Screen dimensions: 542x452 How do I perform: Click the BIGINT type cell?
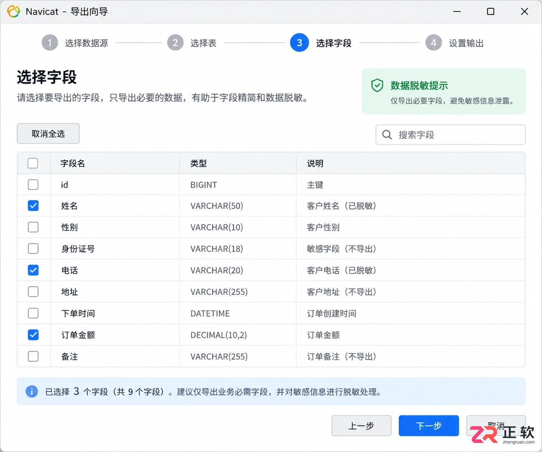204,185
